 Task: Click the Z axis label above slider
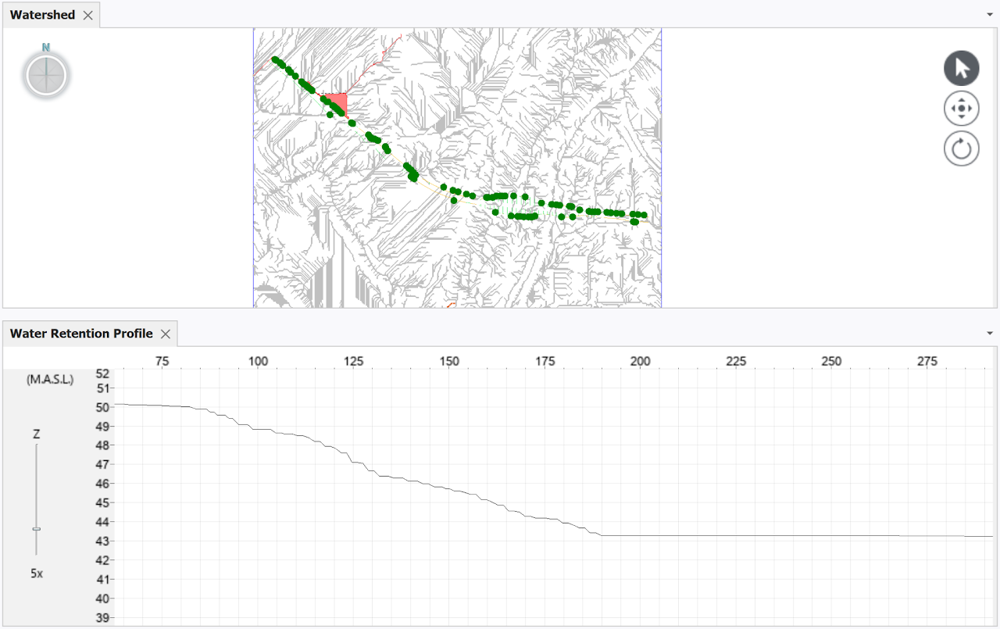pyautogui.click(x=36, y=434)
